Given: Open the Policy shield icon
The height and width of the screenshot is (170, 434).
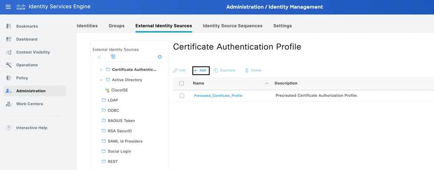Looking at the screenshot, I should coord(9,78).
